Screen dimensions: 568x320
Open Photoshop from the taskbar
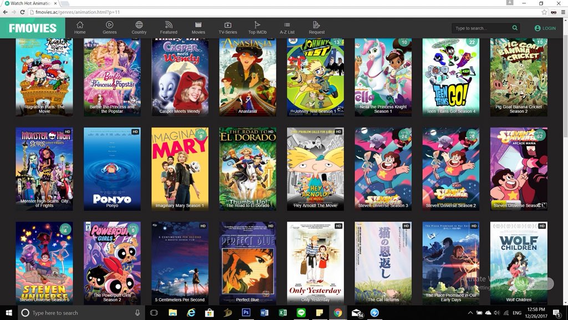coord(246,312)
